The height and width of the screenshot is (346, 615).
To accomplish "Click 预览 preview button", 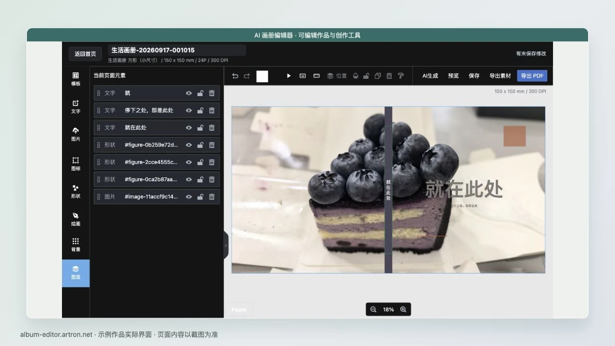I will (453, 76).
